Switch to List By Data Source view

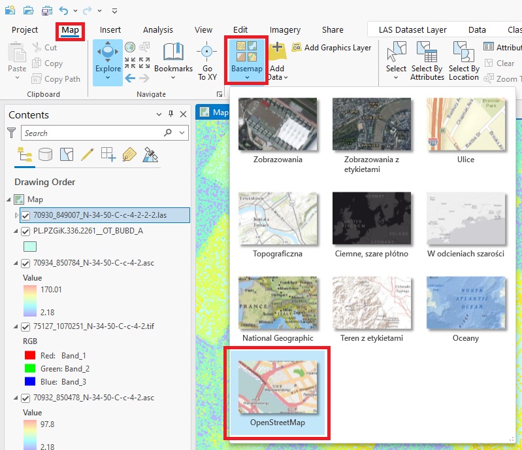[45, 154]
